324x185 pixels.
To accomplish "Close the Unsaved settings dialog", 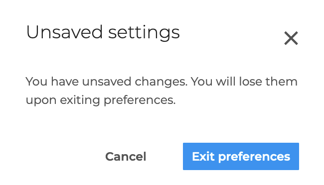I will pyautogui.click(x=291, y=38).
